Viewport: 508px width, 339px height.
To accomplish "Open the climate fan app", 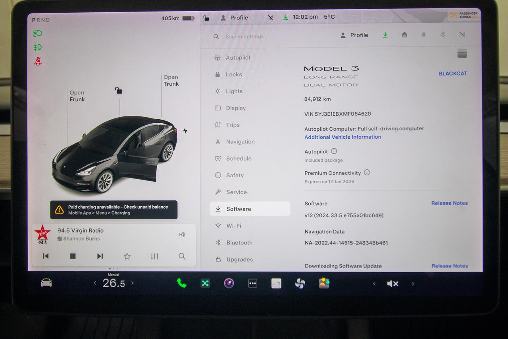I will [x=300, y=283].
